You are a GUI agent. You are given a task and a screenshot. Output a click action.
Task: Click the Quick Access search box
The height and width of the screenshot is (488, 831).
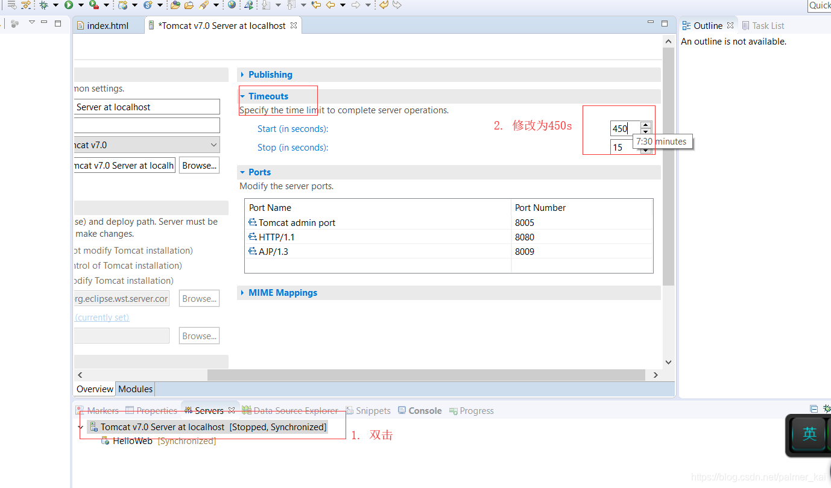[820, 5]
